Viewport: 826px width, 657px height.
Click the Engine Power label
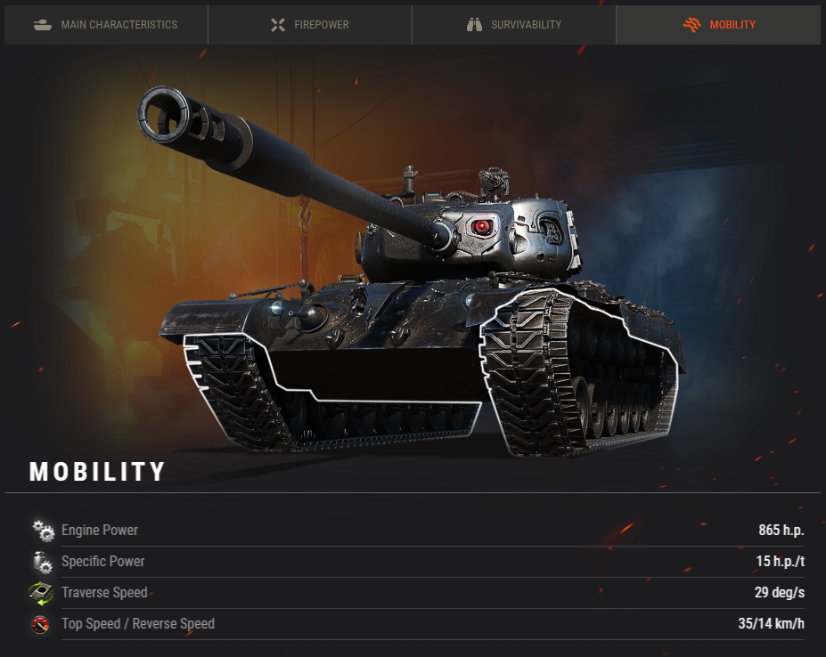100,530
